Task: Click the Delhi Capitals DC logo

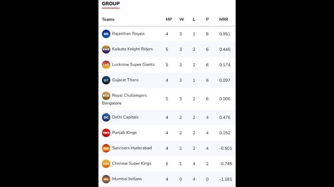Action: (106, 117)
